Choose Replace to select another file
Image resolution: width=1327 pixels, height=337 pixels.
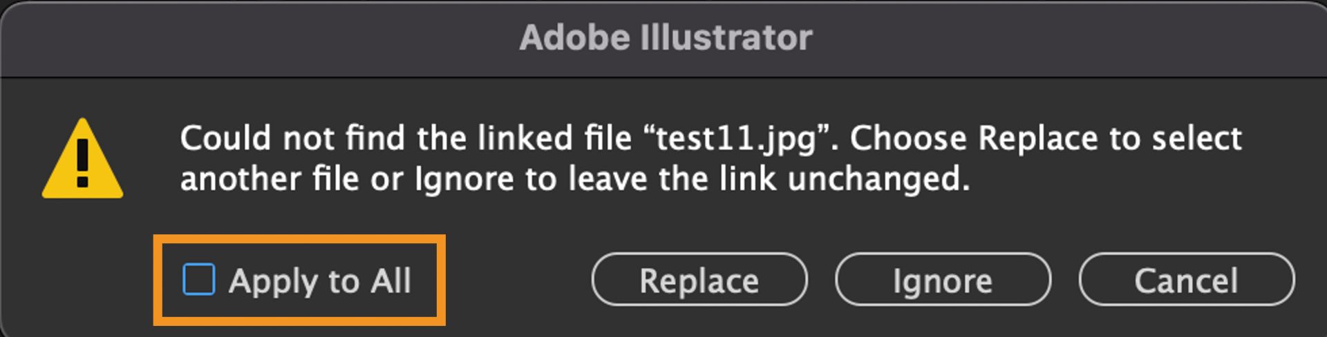(699, 280)
